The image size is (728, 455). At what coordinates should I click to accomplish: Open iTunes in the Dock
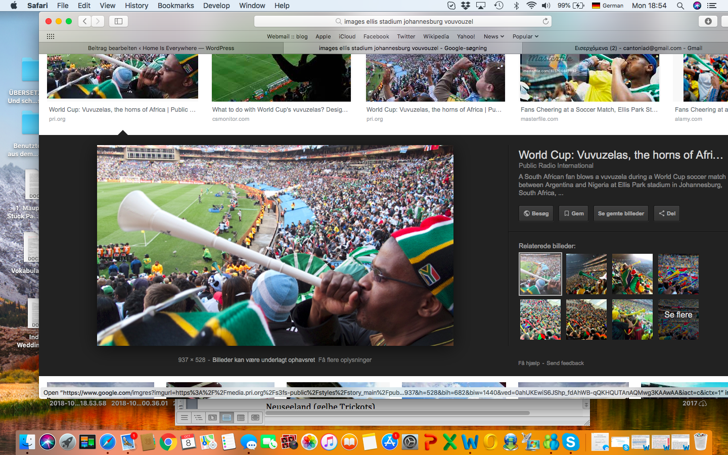tap(329, 442)
